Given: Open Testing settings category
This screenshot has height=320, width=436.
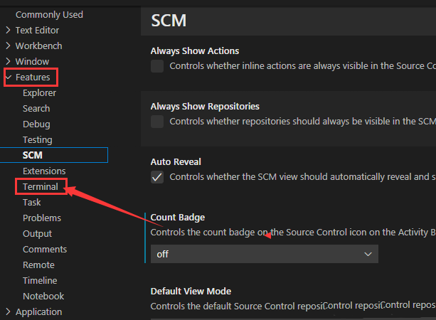Looking at the screenshot, I should click(38, 140).
